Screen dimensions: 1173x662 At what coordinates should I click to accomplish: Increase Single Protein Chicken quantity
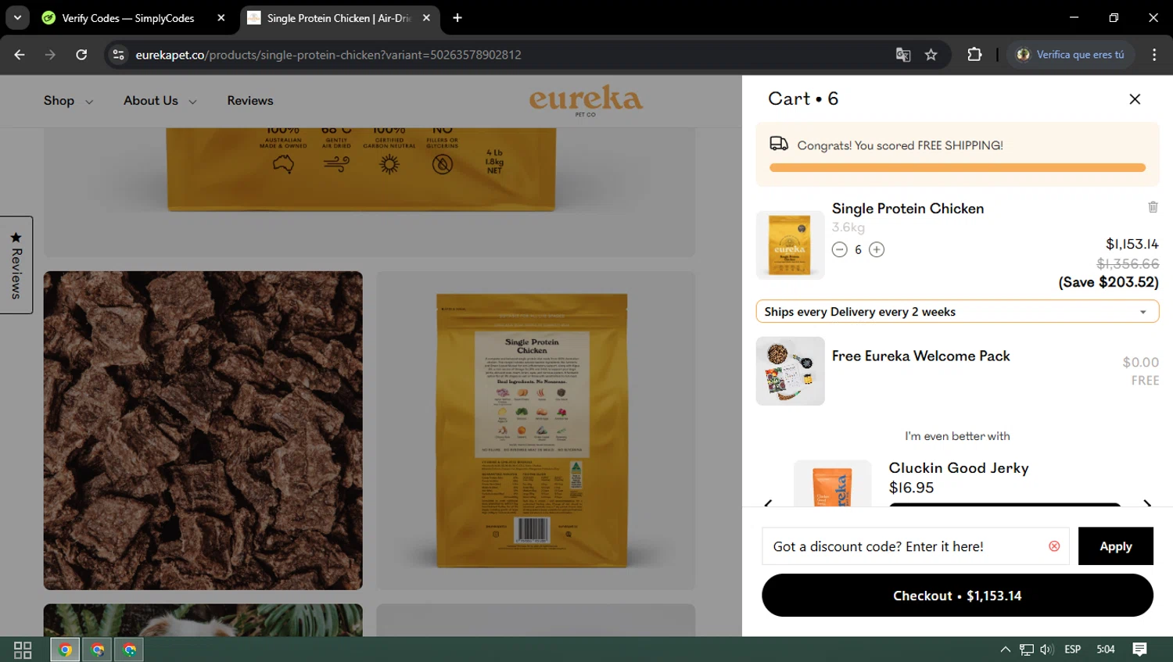[x=877, y=249]
